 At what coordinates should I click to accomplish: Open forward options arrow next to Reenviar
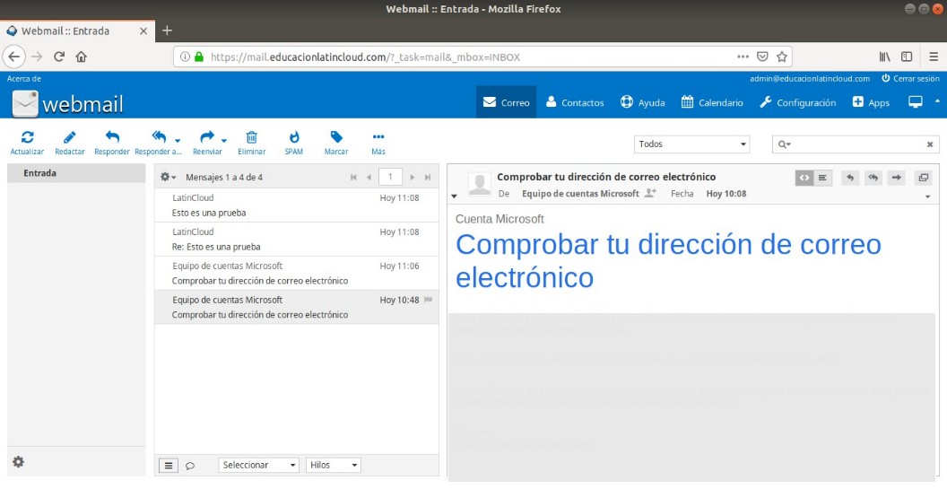[x=224, y=140]
